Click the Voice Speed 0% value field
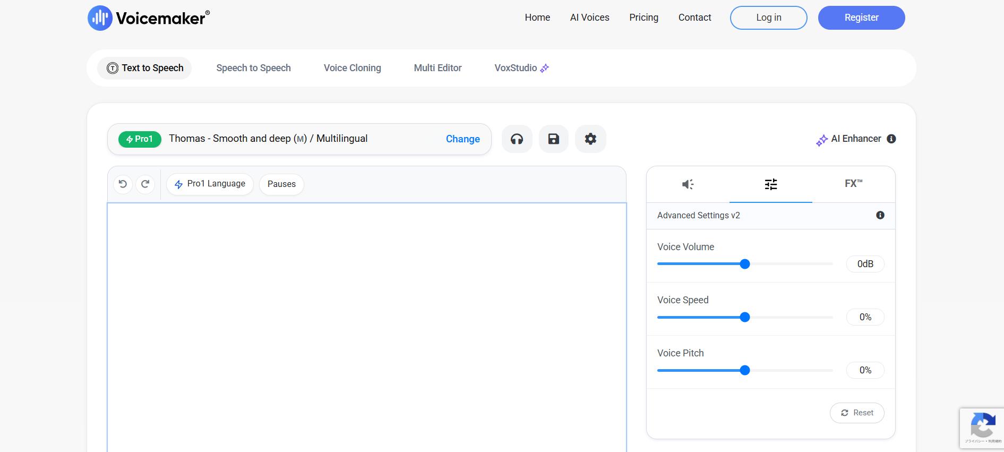This screenshot has width=1004, height=452. (x=865, y=317)
